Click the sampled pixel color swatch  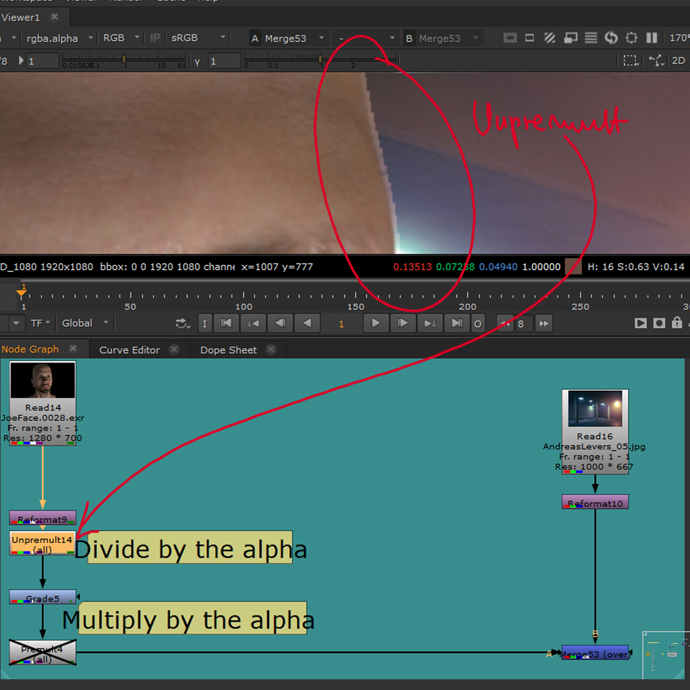coord(573,267)
